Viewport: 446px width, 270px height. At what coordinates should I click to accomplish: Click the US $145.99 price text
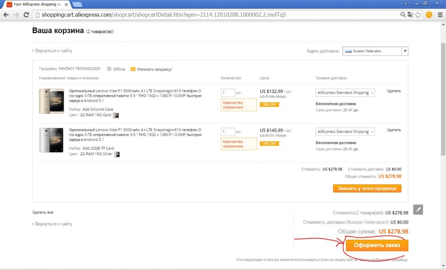(271, 131)
